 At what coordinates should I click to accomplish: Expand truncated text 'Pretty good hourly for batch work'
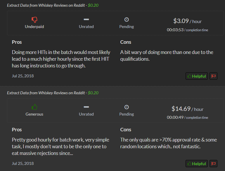click(x=60, y=146)
